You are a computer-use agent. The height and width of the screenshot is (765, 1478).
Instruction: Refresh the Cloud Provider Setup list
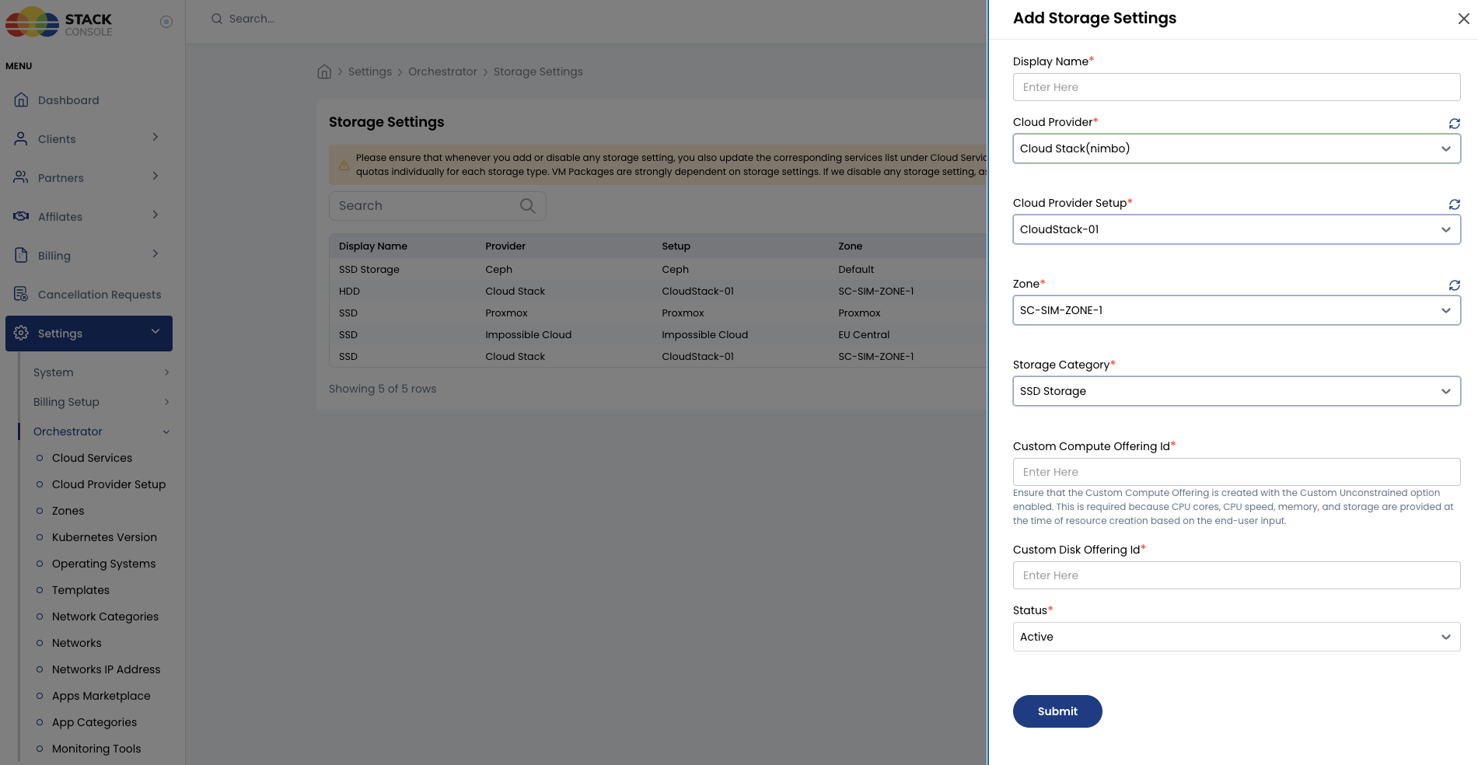tap(1454, 204)
